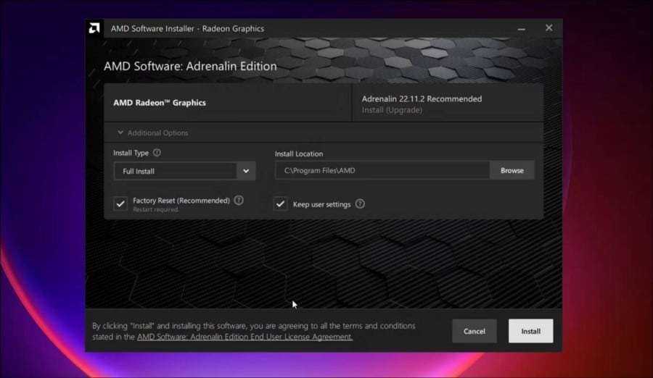Open the End User License Agreement link
653x378 pixels.
coord(245,337)
